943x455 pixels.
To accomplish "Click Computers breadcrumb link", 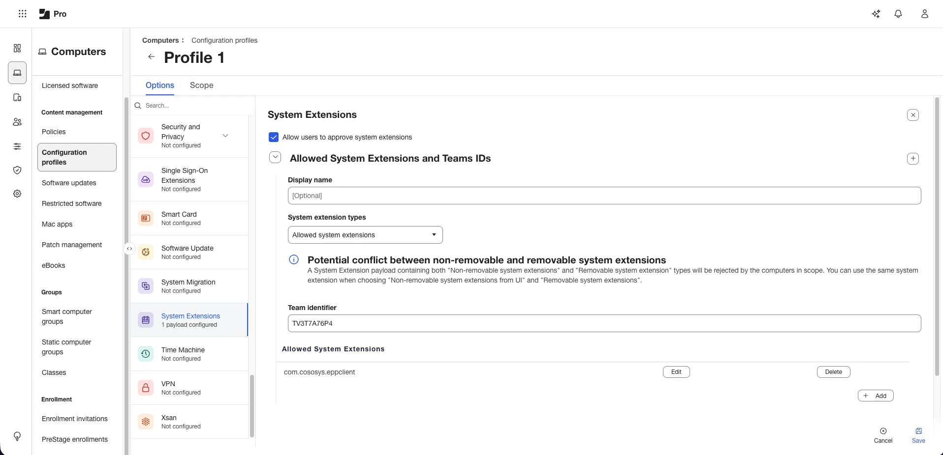I will 160,40.
